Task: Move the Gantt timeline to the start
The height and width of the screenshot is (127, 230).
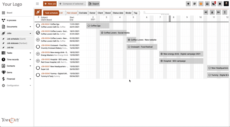Action: coord(206,12)
